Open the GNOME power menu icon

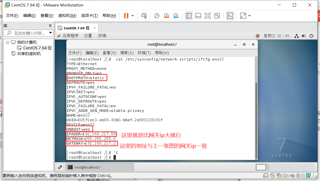coord(311,36)
